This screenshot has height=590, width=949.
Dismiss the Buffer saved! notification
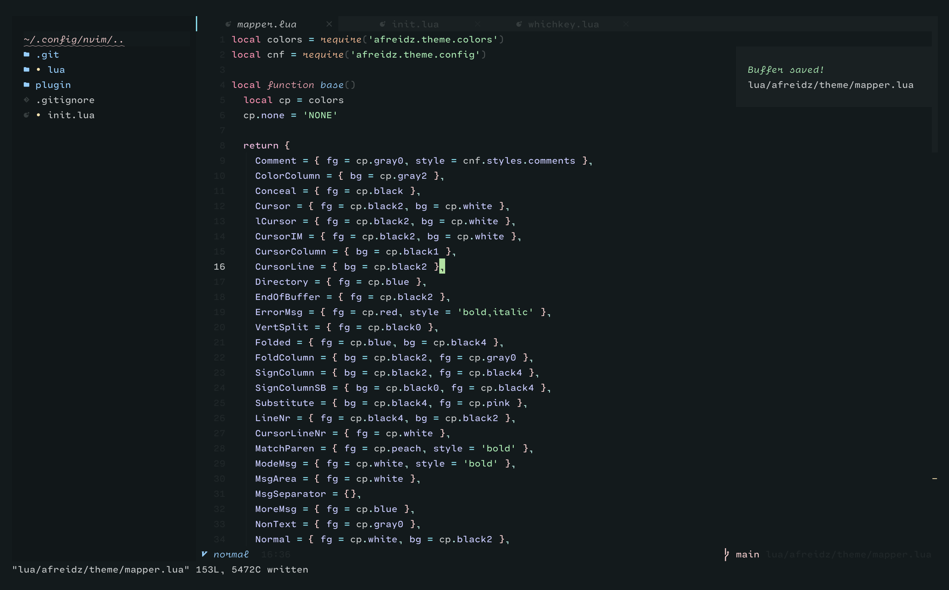click(x=834, y=76)
